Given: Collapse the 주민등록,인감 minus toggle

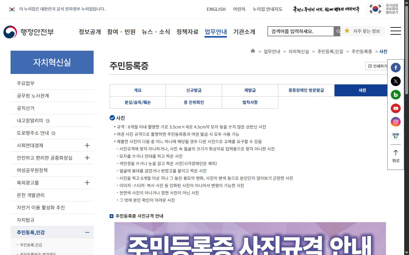Looking at the screenshot, I should [x=87, y=232].
